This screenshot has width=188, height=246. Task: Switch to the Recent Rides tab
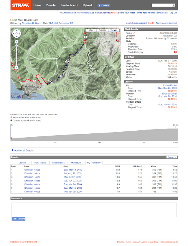pyautogui.click(x=58, y=163)
